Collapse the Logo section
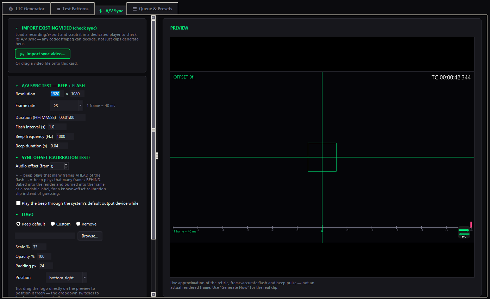The image size is (490, 299). point(17,215)
